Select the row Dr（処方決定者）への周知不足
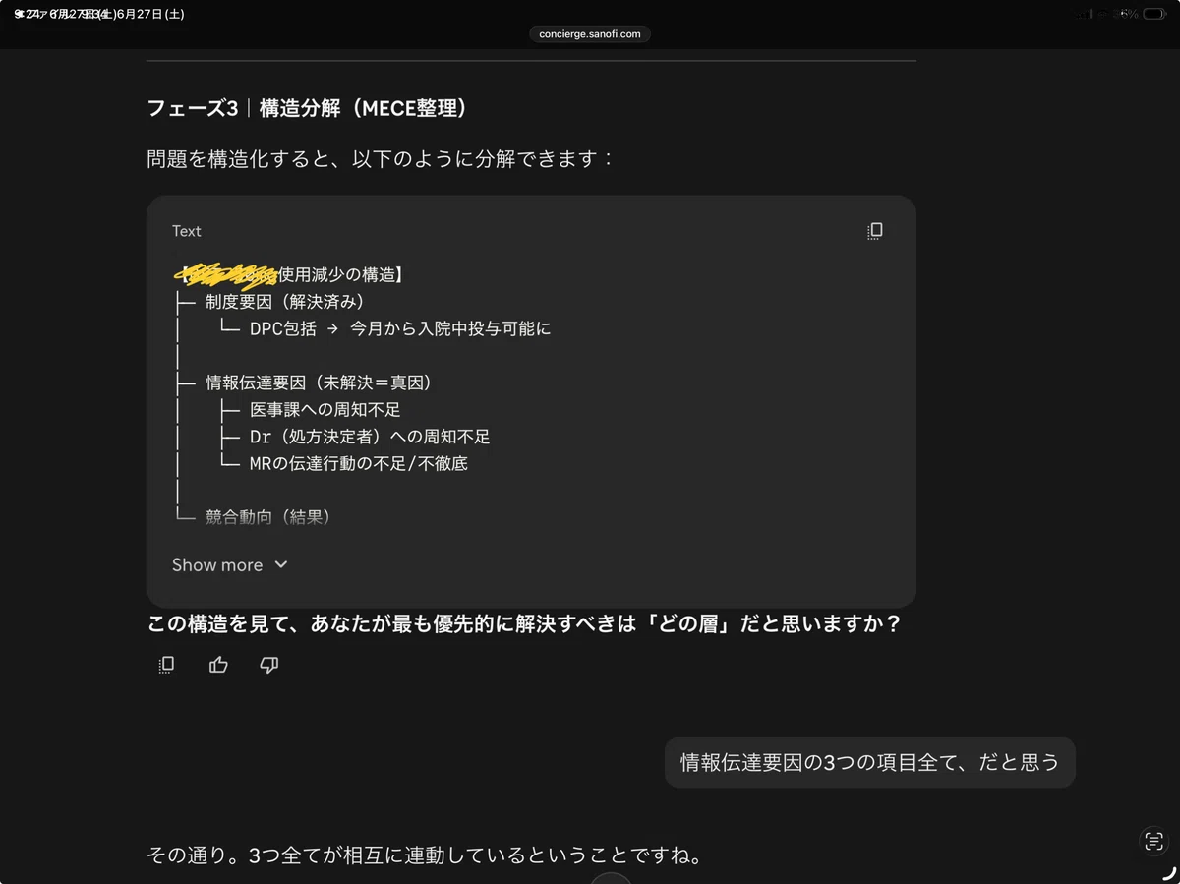The image size is (1180, 884). pyautogui.click(x=370, y=436)
